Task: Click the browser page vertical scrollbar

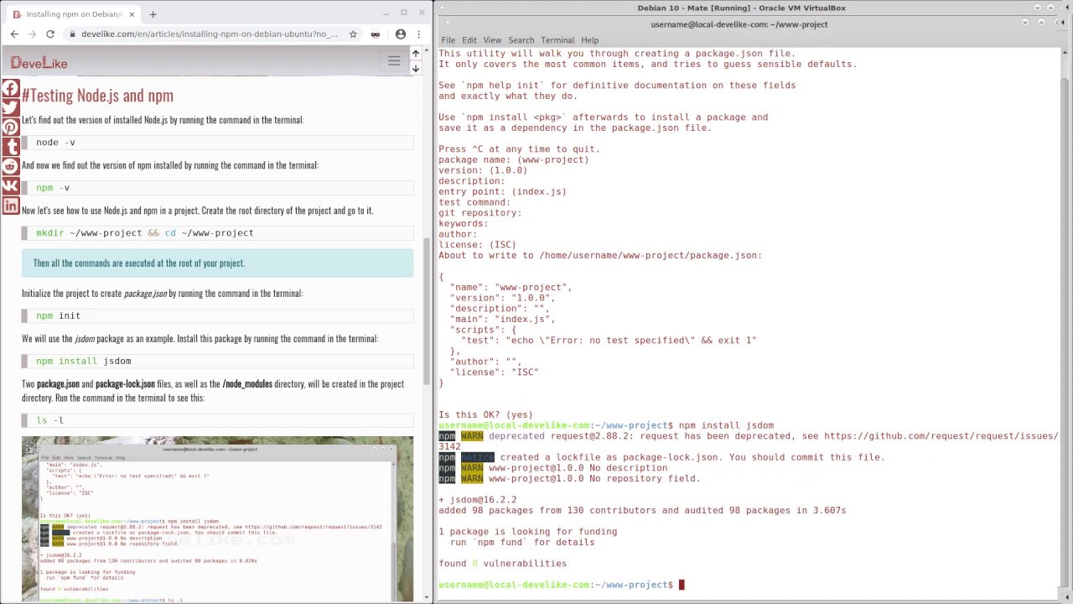Action: [x=428, y=310]
